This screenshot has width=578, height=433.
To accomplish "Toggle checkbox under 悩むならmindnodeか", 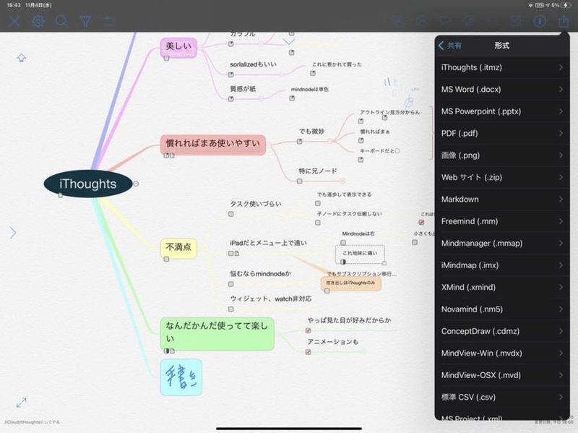I will tap(230, 284).
